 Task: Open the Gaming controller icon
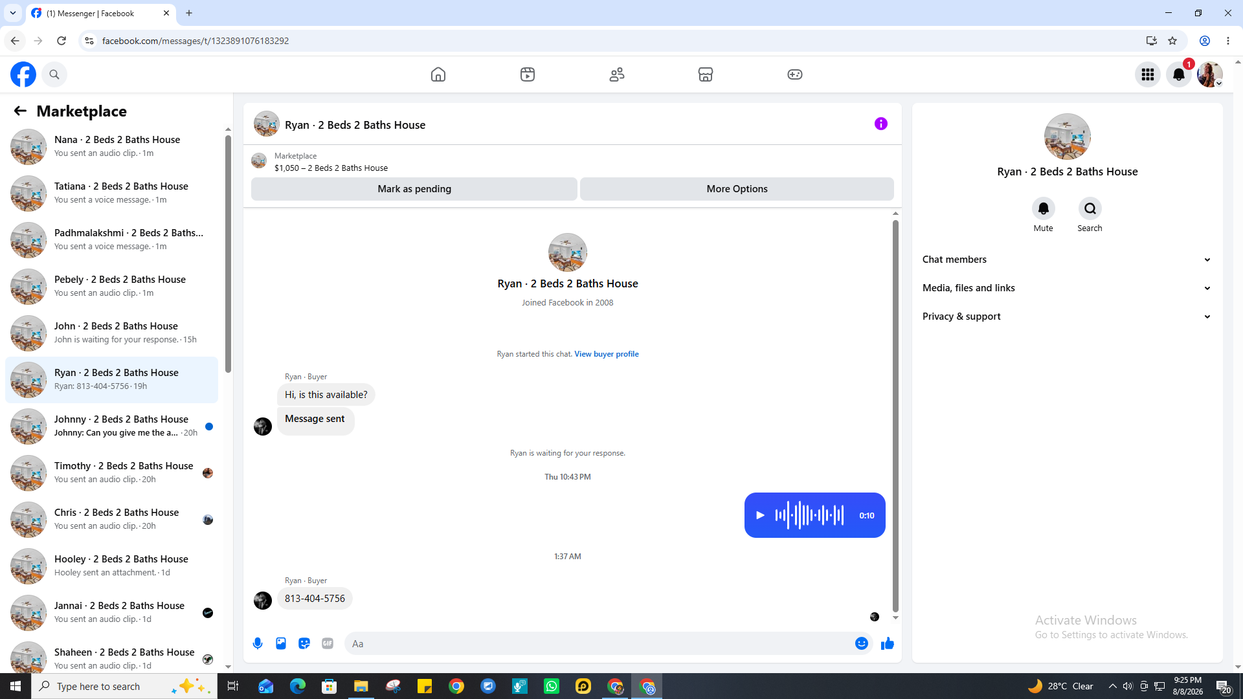tap(795, 74)
